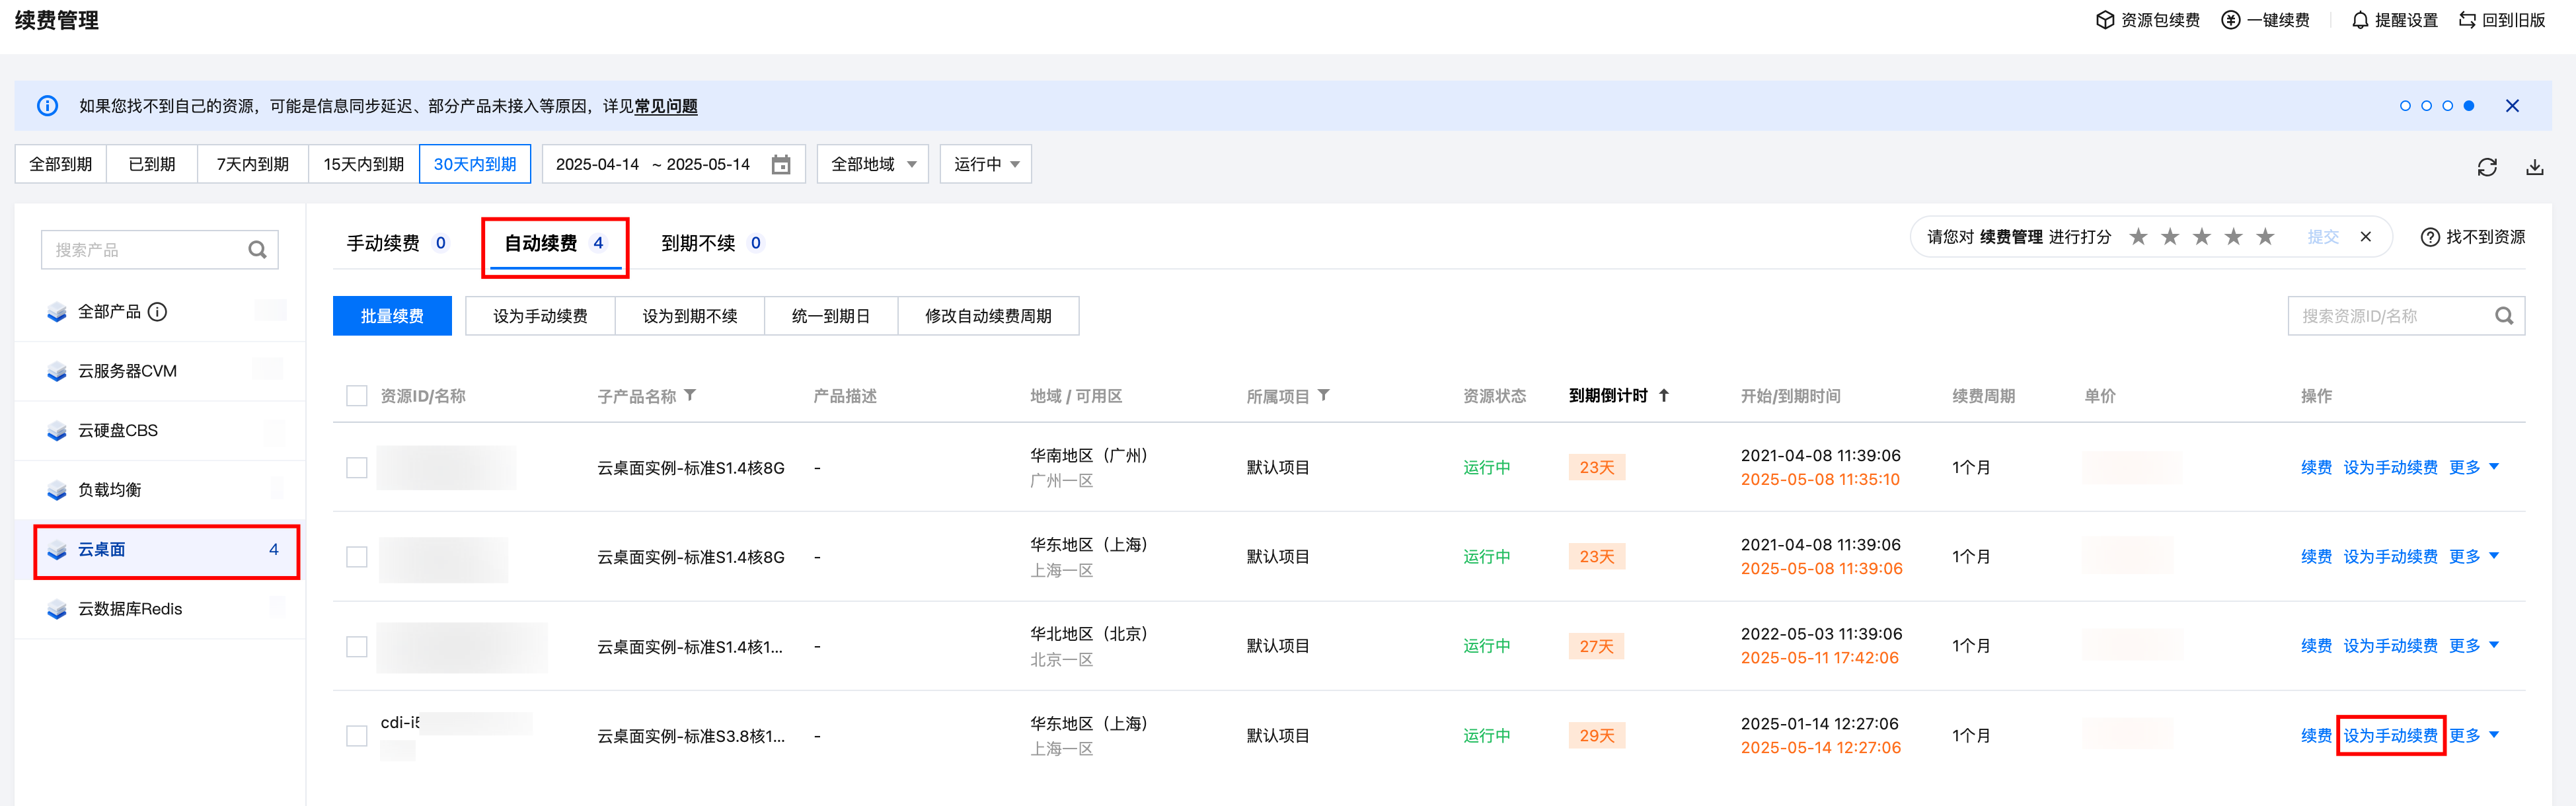This screenshot has width=2576, height=806.
Task: Click 续费 for the 北京一区 row
Action: click(x=2316, y=646)
